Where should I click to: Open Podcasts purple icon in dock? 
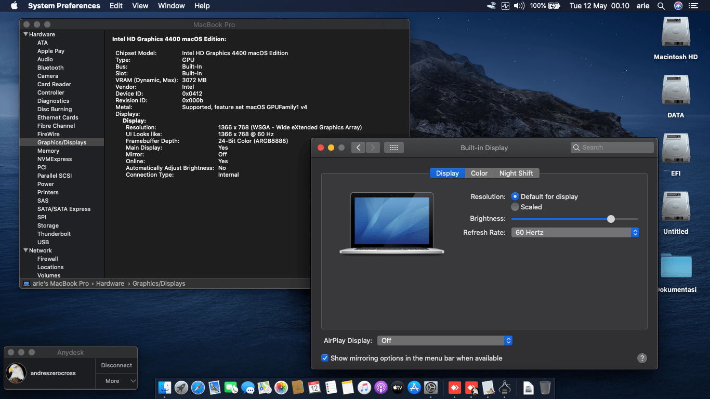pos(381,388)
